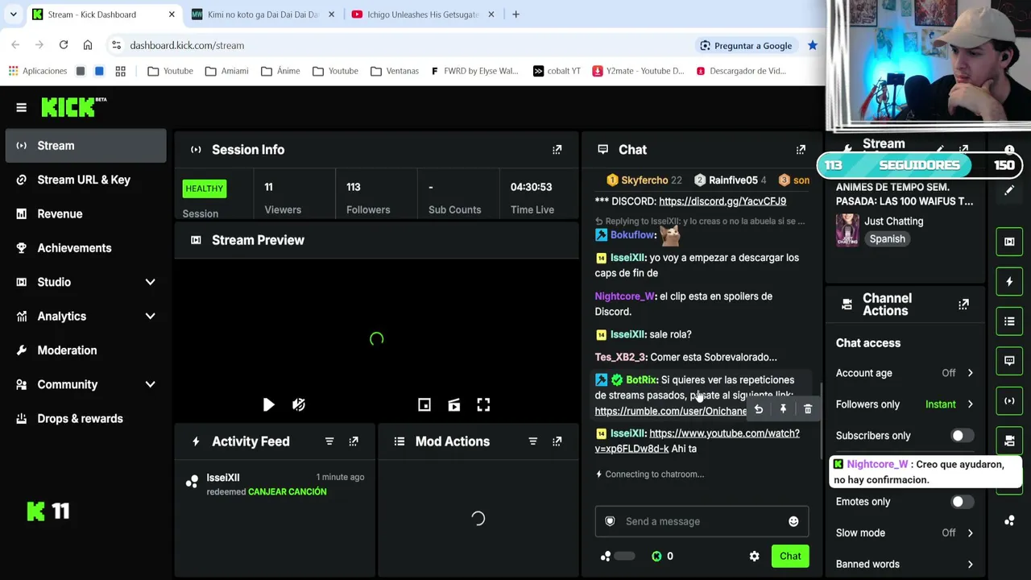Open the Chrome apps grid shortcut
The height and width of the screenshot is (580, 1031).
120,71
